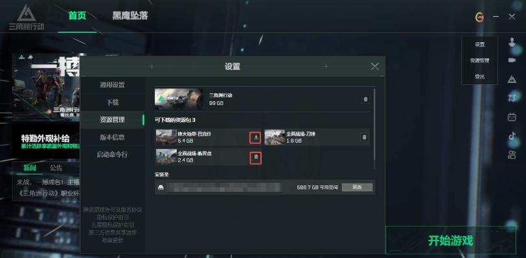Download the 烽火地带-巴克什 resource pack
This screenshot has height=258, width=526.
[x=256, y=137]
